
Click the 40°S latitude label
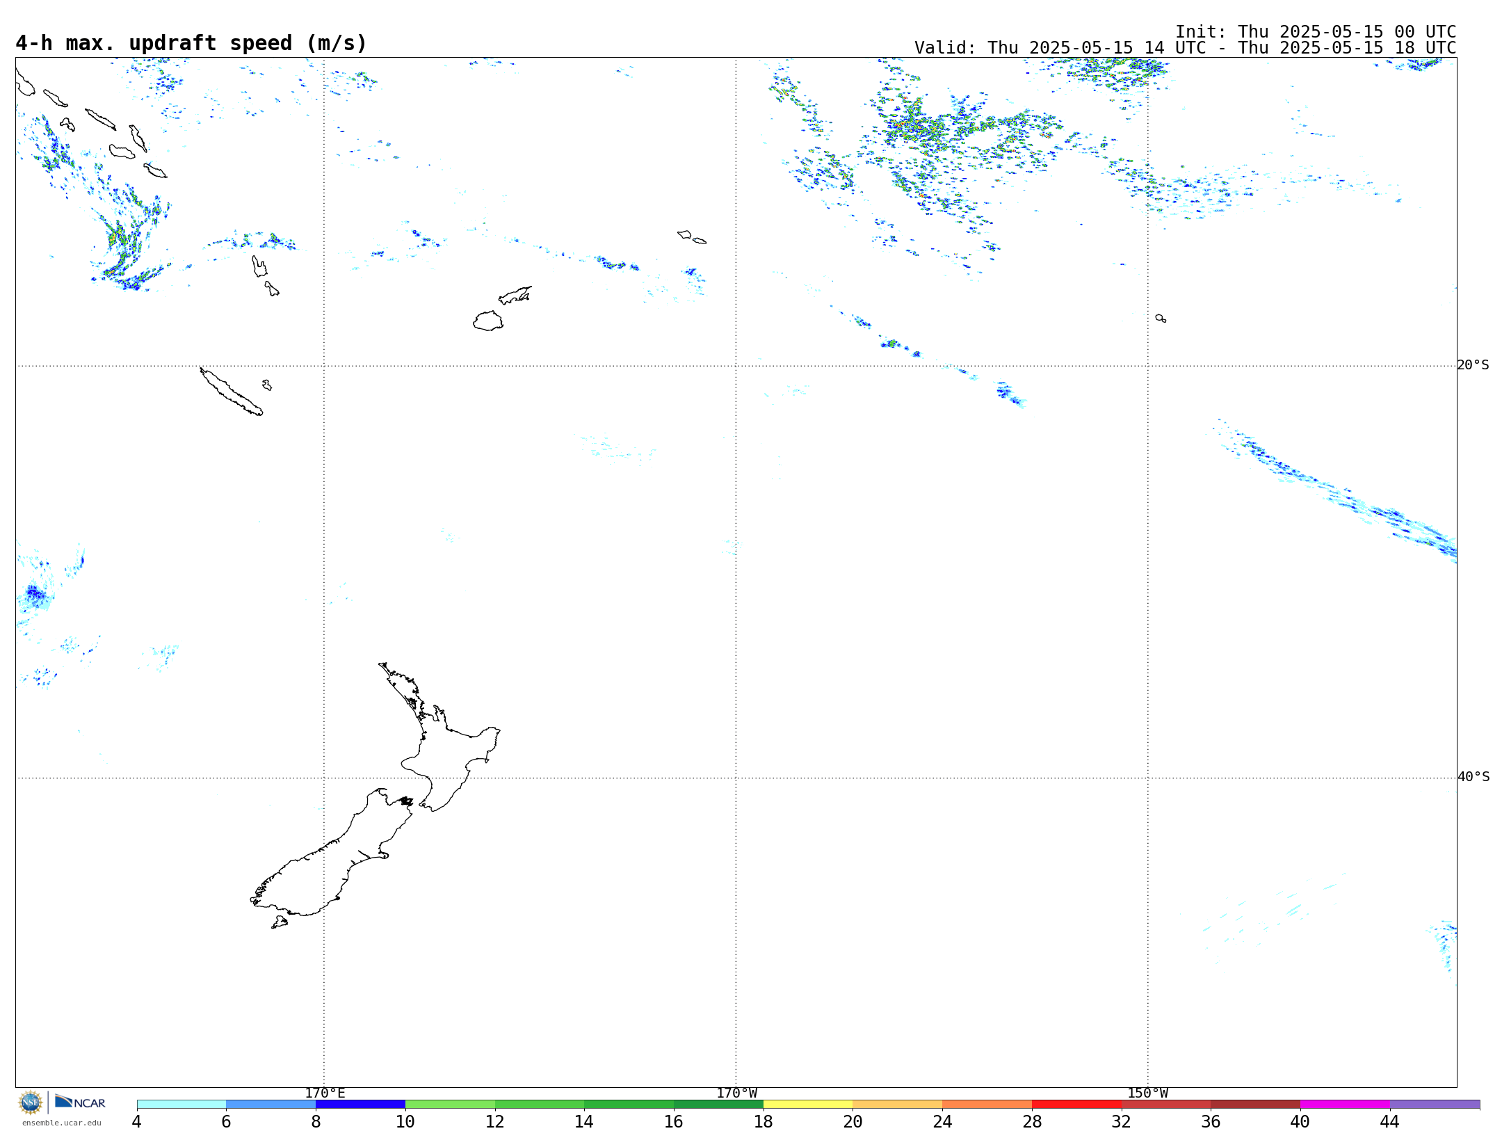(x=1473, y=776)
